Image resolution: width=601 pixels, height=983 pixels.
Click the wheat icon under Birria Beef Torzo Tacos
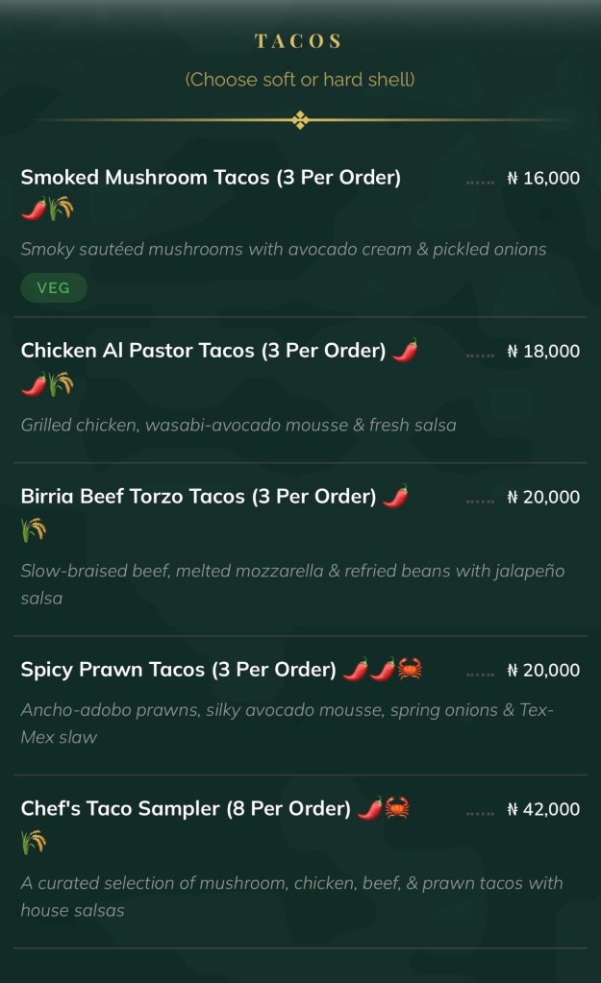[x=34, y=530]
